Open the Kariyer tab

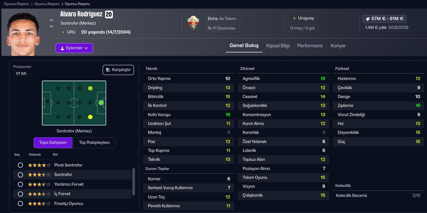[338, 46]
